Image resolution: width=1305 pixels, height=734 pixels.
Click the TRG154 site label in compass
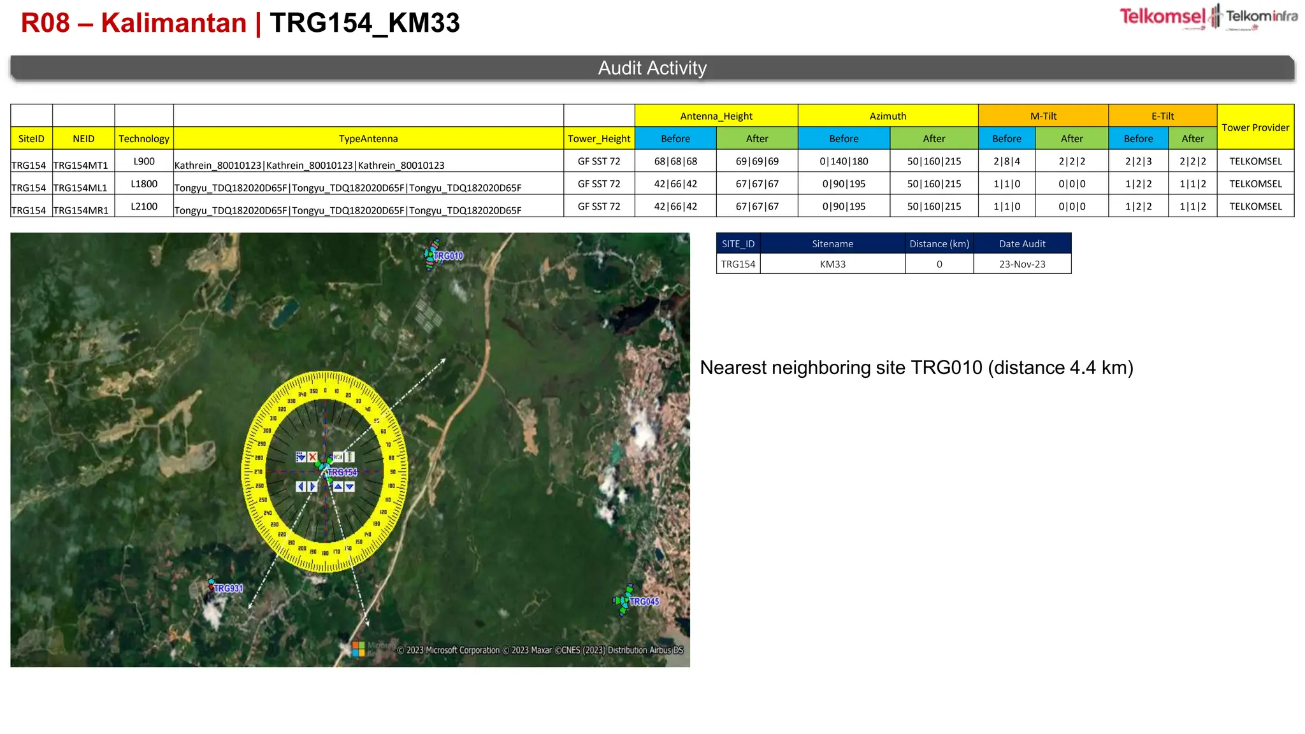[343, 472]
